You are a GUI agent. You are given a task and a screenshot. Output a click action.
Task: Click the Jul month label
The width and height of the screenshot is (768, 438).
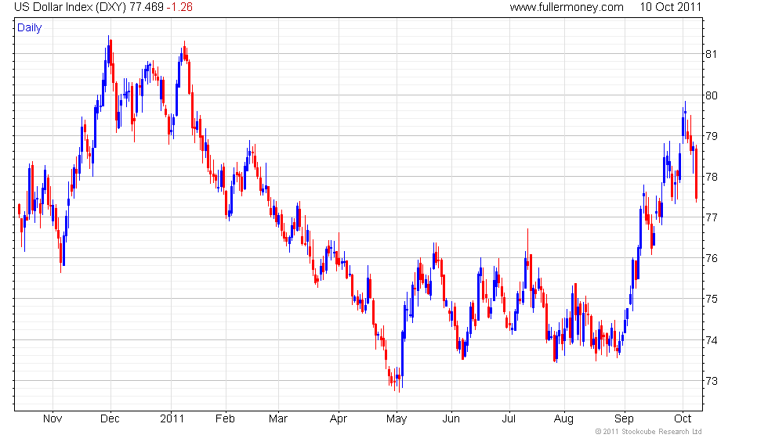(x=509, y=419)
